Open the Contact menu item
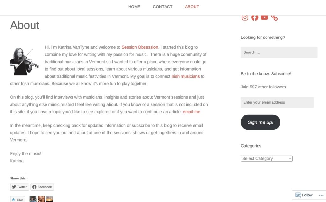The width and height of the screenshot is (326, 202). click(163, 7)
